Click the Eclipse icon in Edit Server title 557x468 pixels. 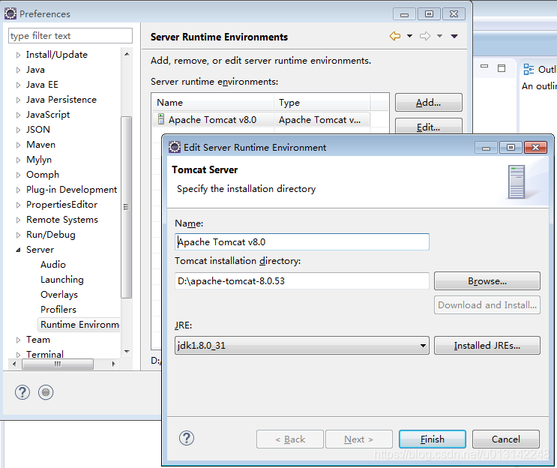tap(175, 147)
